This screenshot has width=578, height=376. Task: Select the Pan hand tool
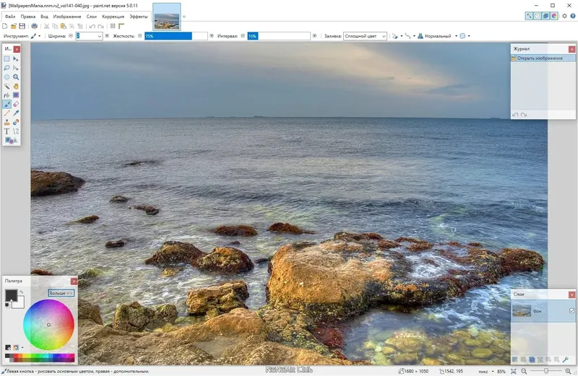click(x=16, y=86)
